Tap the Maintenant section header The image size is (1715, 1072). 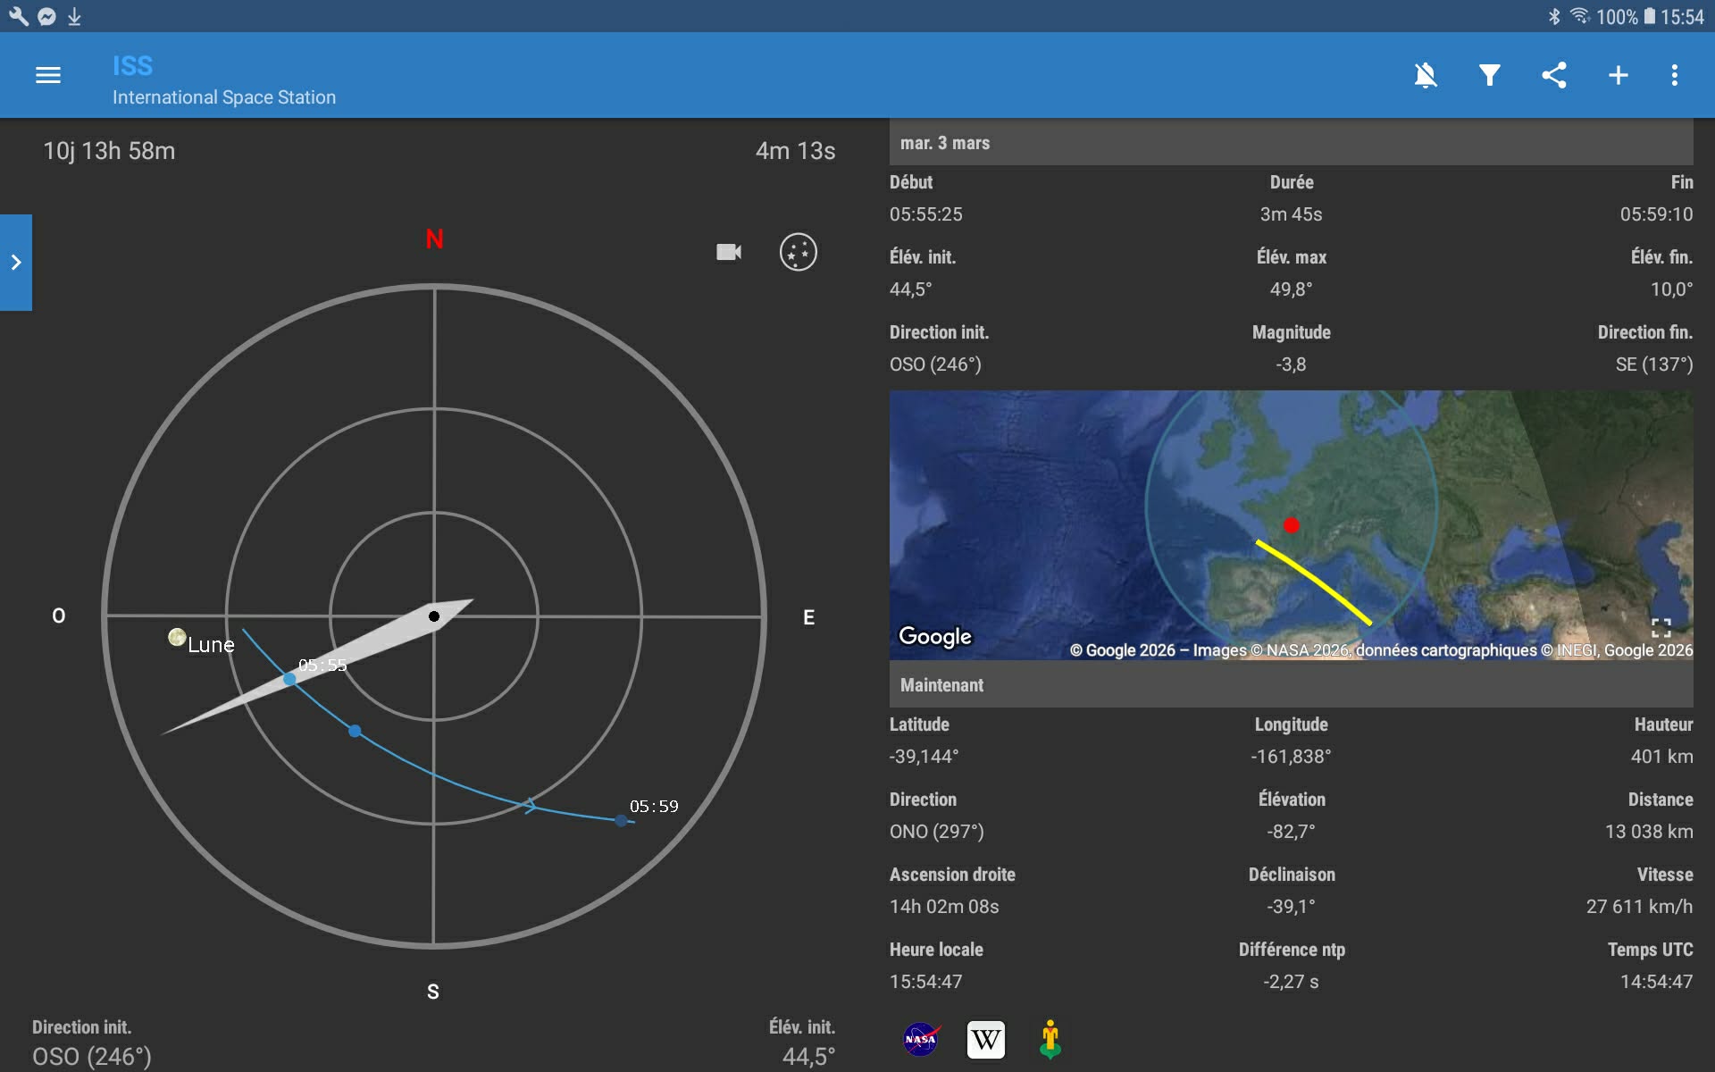[941, 685]
